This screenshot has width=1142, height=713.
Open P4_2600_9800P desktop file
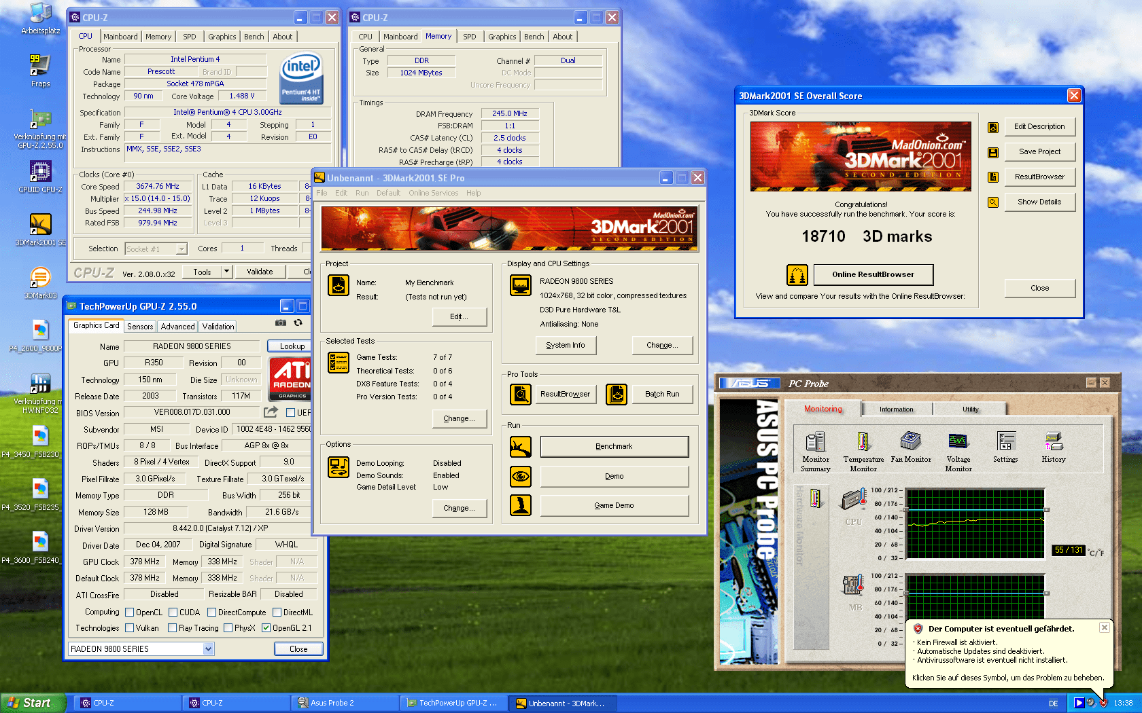(40, 335)
